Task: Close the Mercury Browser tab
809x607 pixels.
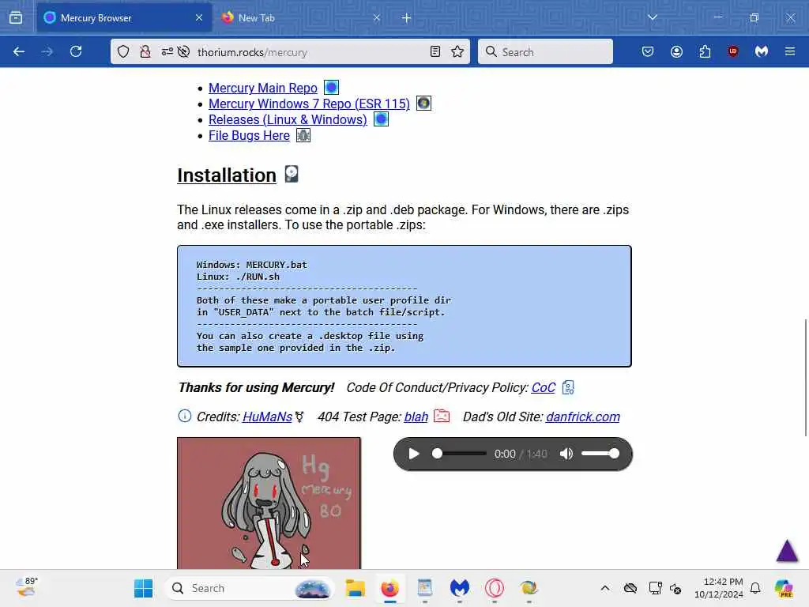Action: [x=199, y=18]
